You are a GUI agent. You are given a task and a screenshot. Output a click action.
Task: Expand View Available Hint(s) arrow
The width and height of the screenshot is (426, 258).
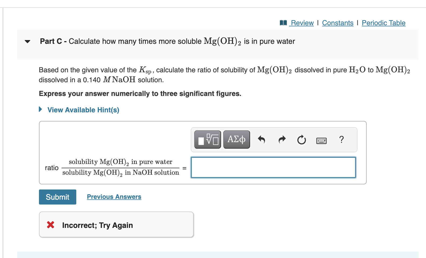coord(40,109)
